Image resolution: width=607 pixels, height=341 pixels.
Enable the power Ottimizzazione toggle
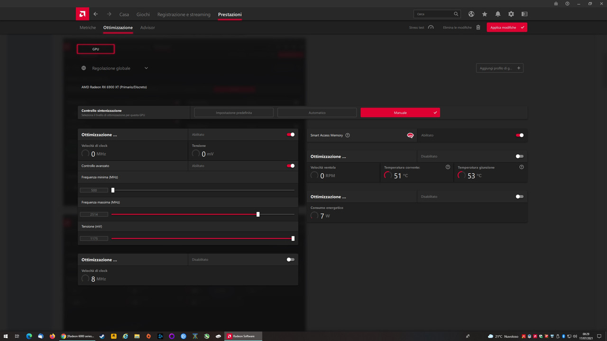(x=520, y=197)
